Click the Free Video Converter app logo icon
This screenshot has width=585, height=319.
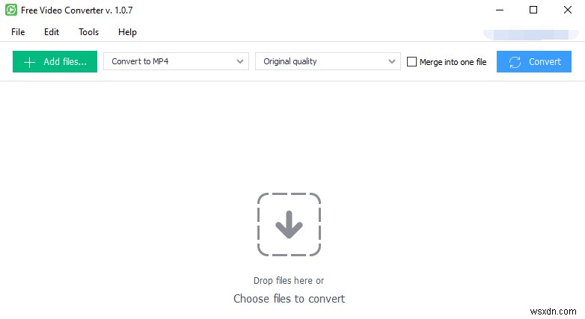click(11, 10)
